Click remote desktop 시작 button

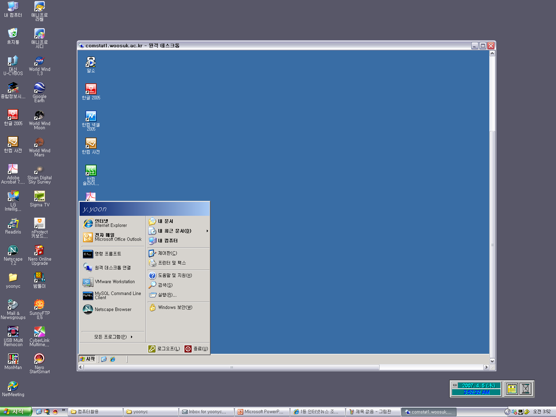(88, 359)
